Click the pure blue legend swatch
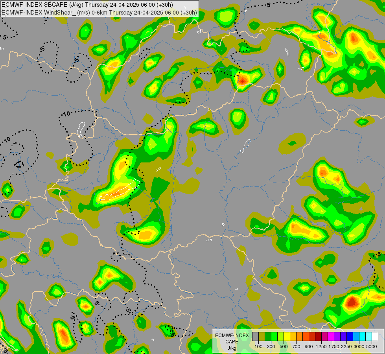Image resolution: width=385 pixels, height=354 pixels. point(350,336)
